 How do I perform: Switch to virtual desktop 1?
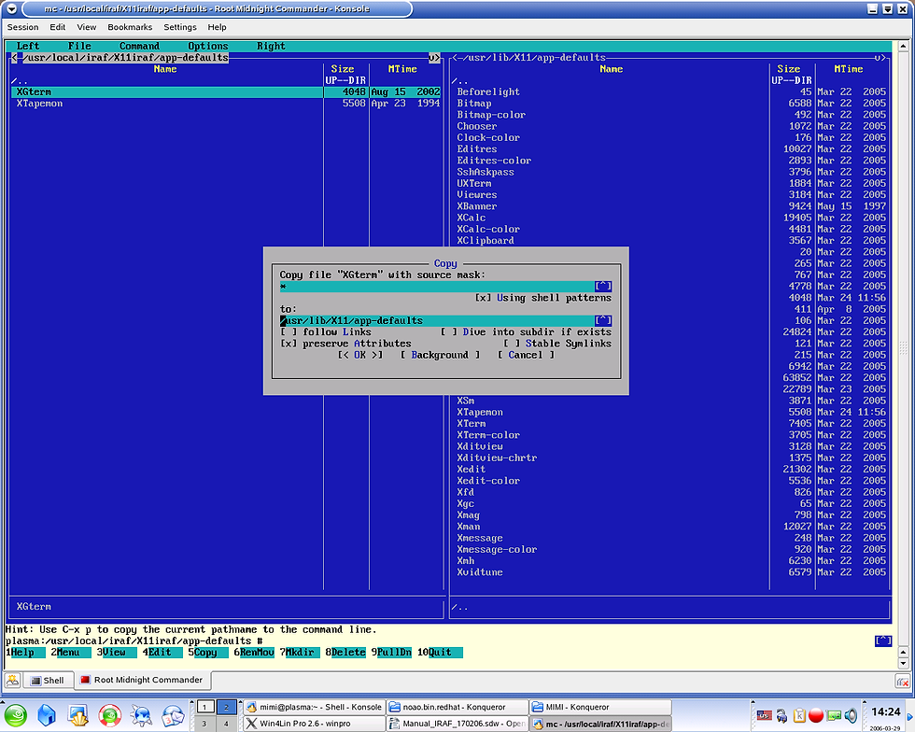tap(204, 707)
